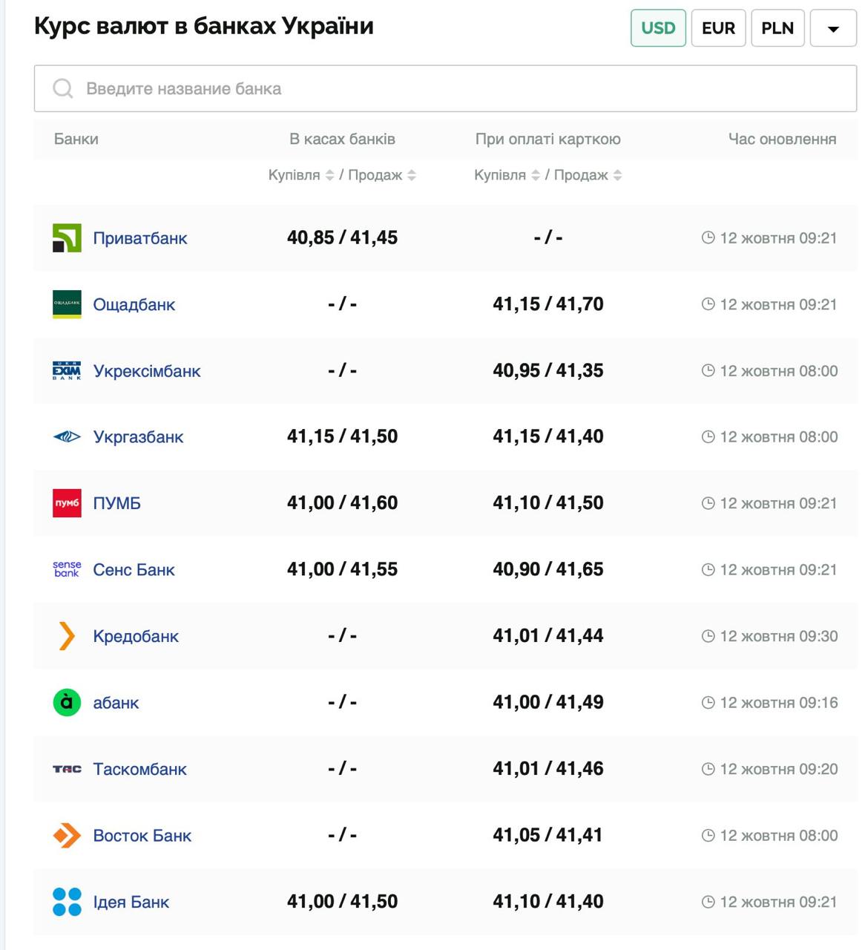Click the green абанк logo icon
The width and height of the screenshot is (865, 950).
click(x=67, y=702)
